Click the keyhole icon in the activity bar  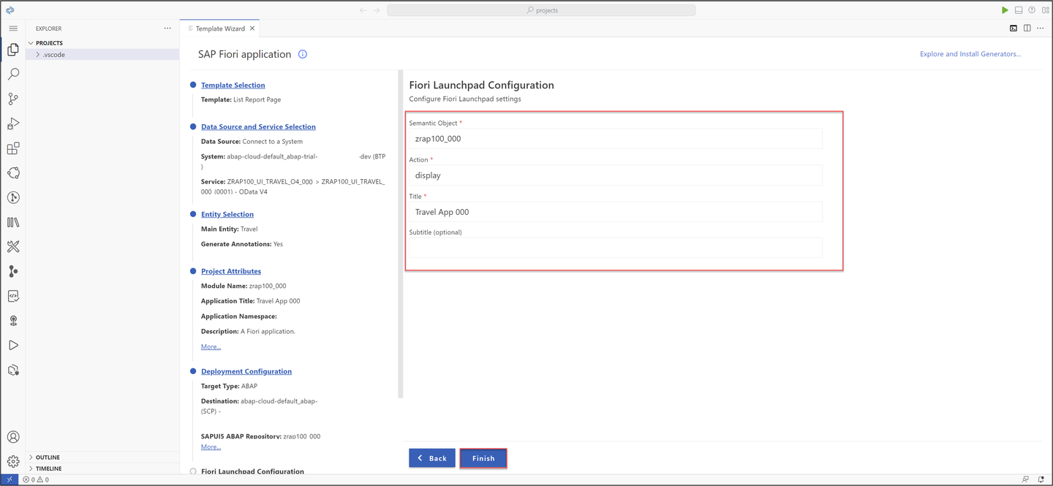[x=13, y=321]
